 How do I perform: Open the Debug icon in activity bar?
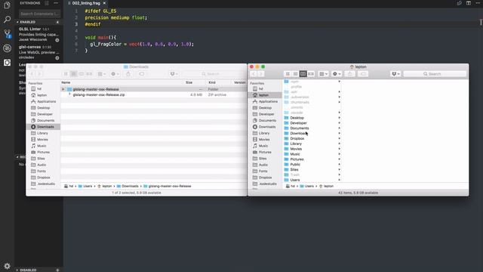7,48
